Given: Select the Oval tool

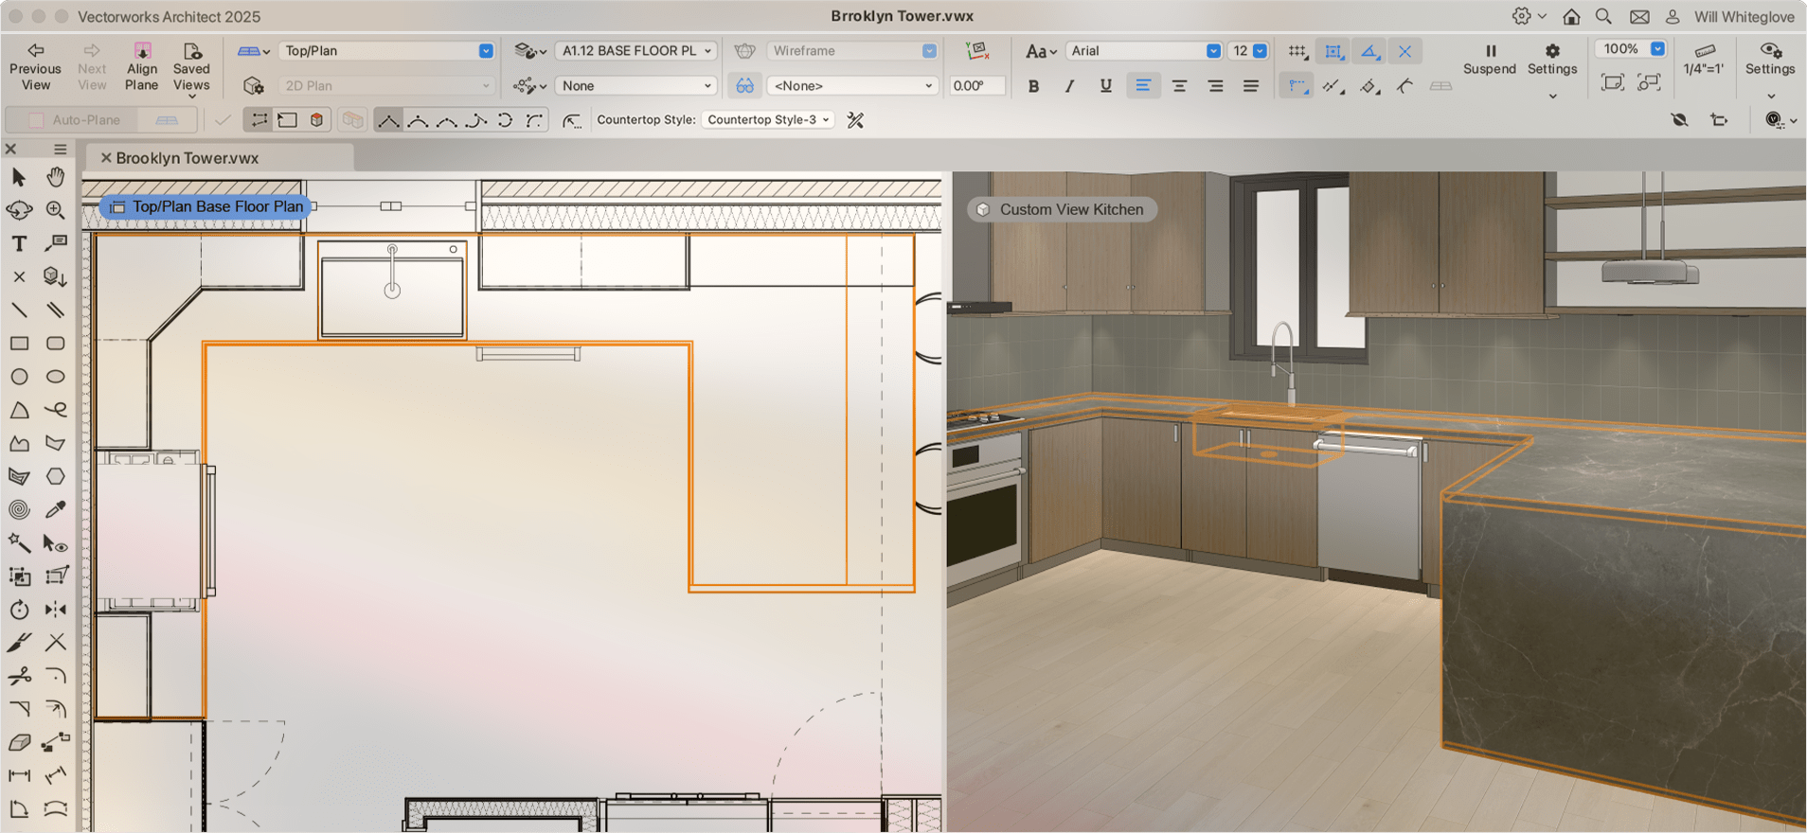Looking at the screenshot, I should click(56, 377).
